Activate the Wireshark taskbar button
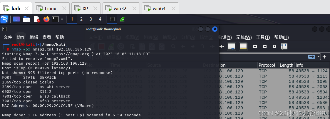330x119 pixels. pyautogui.click(x=122, y=19)
